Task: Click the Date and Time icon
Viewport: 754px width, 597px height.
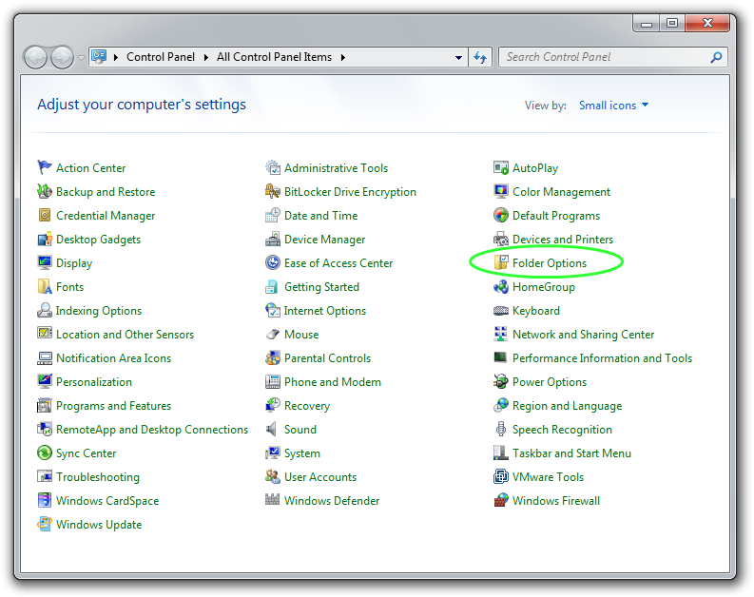Action: 273,215
